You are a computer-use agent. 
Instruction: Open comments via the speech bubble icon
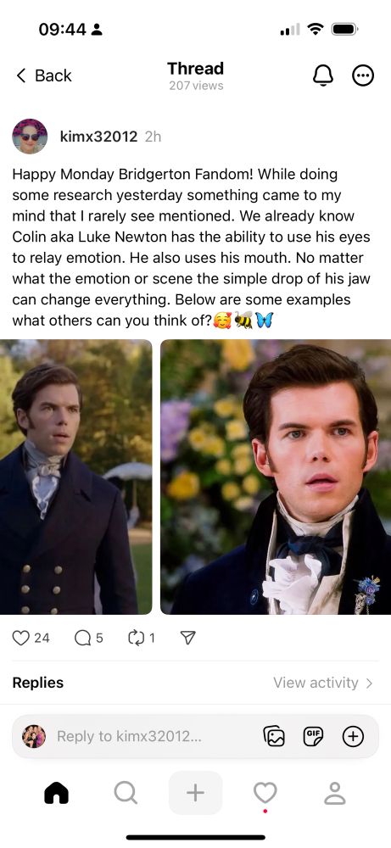[83, 639]
